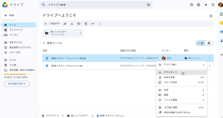Click the ドライブで検索 search field

click(96, 5)
